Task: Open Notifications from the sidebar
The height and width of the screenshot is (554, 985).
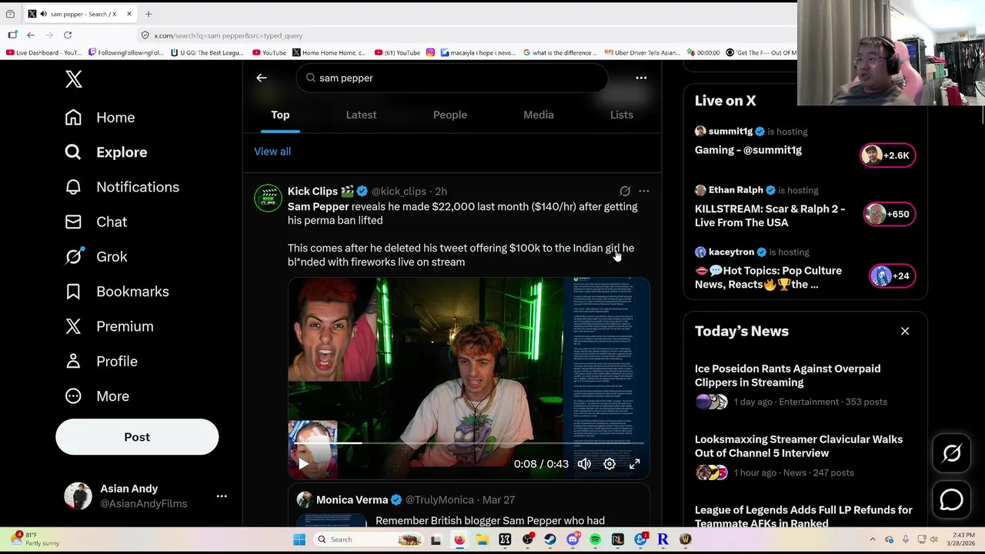Action: click(122, 187)
